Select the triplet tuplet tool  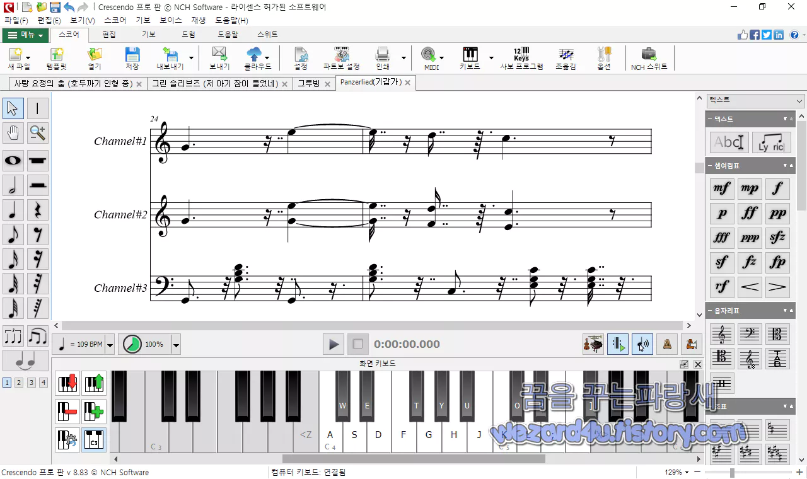coord(13,336)
